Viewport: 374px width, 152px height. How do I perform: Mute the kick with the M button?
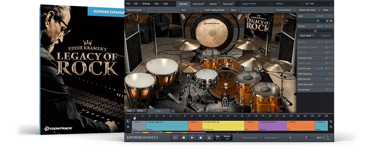coord(331,21)
